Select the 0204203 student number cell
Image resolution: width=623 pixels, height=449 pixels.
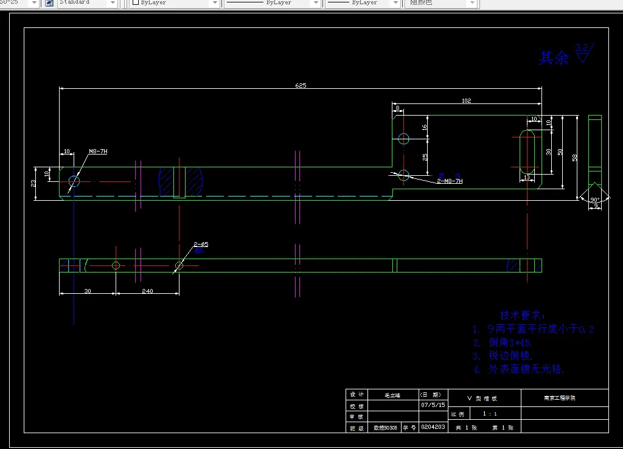(433, 426)
